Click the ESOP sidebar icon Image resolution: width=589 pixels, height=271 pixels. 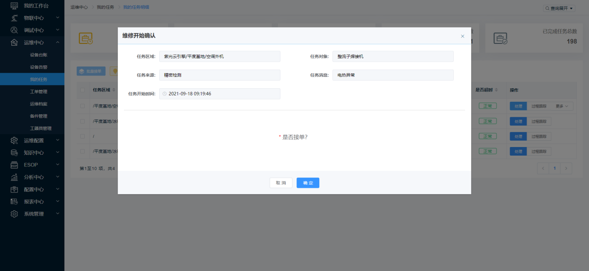tap(15, 165)
